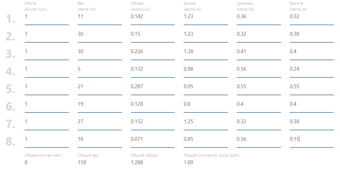The image size is (340, 170).
Task: Click total cargo cost value 1.00
Action: tap(189, 162)
